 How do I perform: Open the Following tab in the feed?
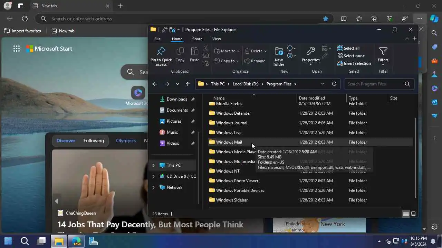click(94, 141)
